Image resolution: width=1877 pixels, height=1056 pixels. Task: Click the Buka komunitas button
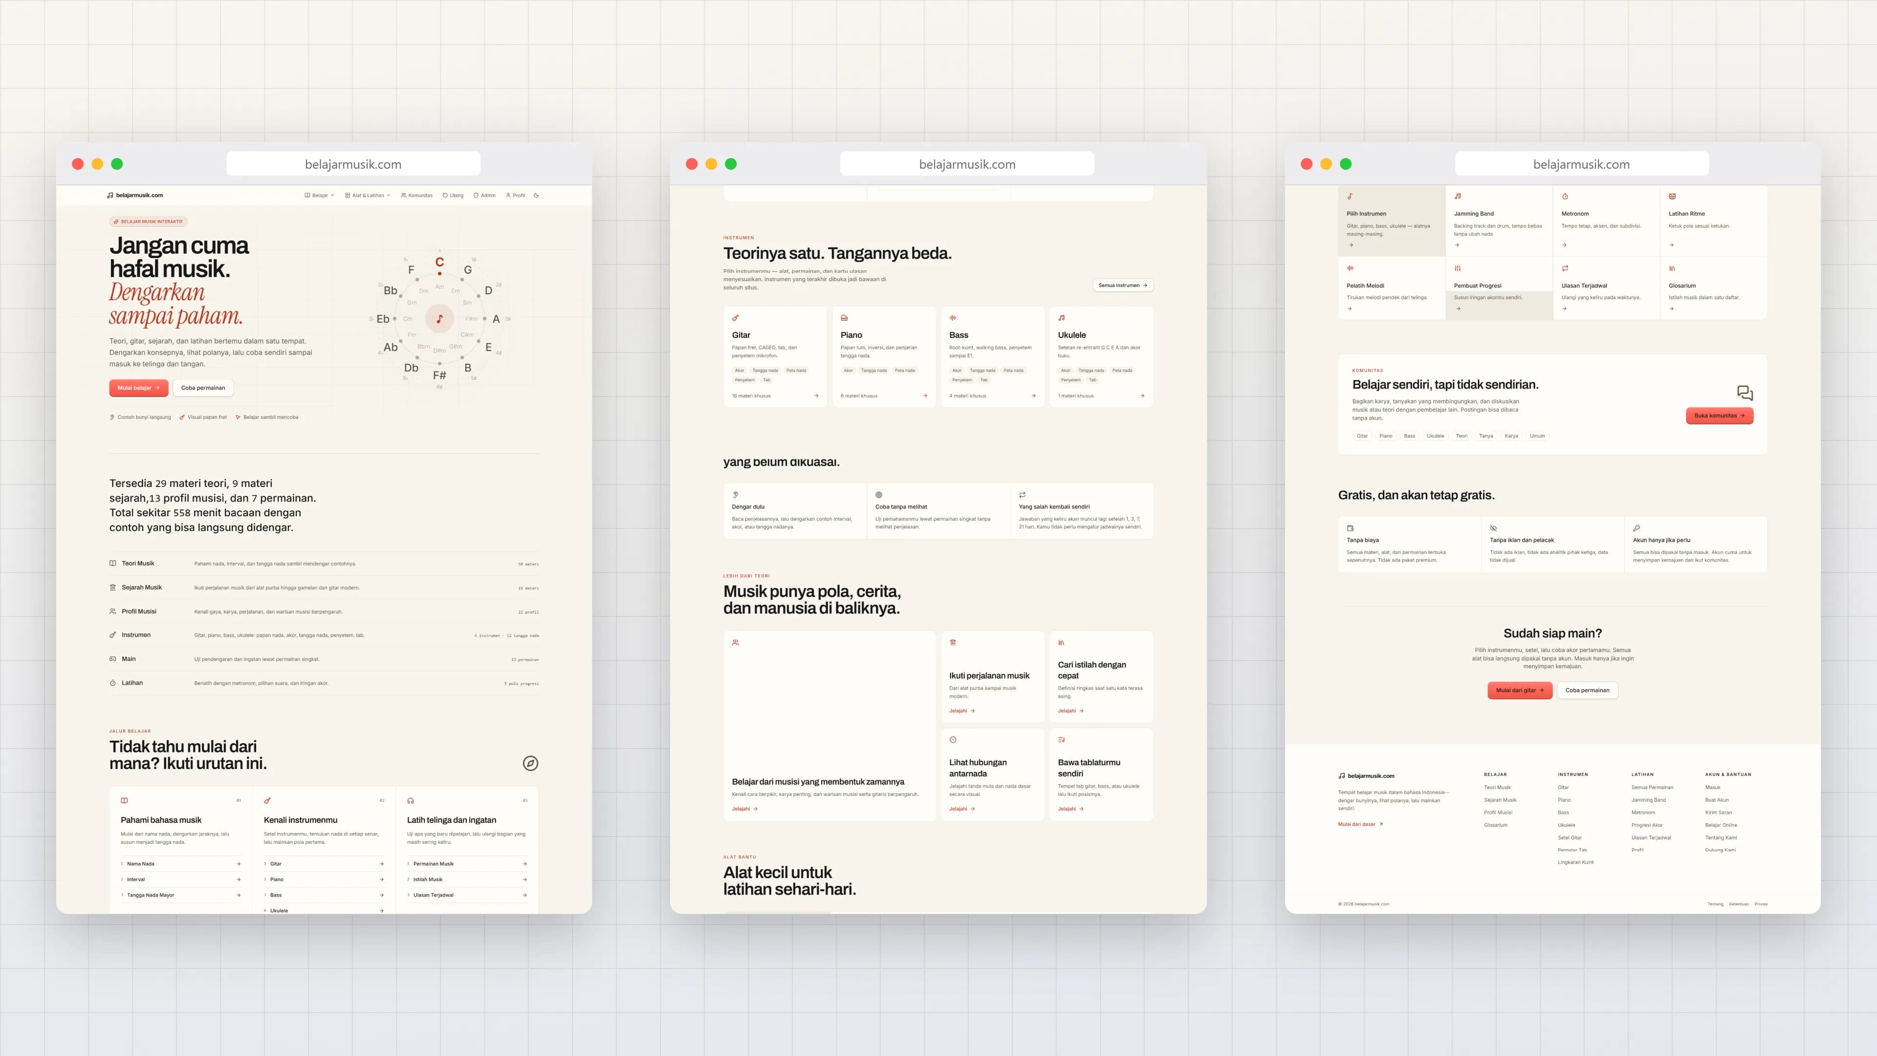[x=1720, y=416]
